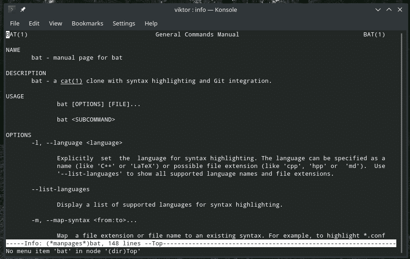This screenshot has height=259, width=410.
Task: Minimize the Konsole window
Action: pos(378,10)
